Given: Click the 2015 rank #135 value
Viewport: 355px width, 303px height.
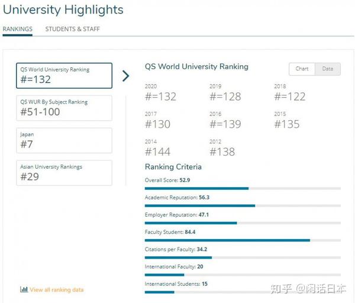Looking at the screenshot, I should point(287,124).
